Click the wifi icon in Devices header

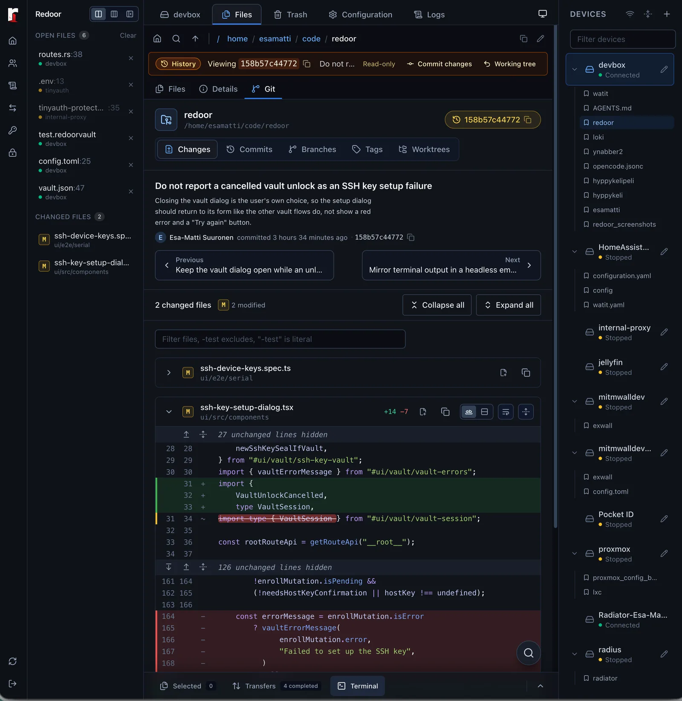point(630,14)
